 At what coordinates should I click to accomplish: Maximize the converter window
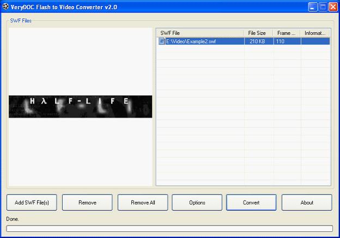(323, 7)
